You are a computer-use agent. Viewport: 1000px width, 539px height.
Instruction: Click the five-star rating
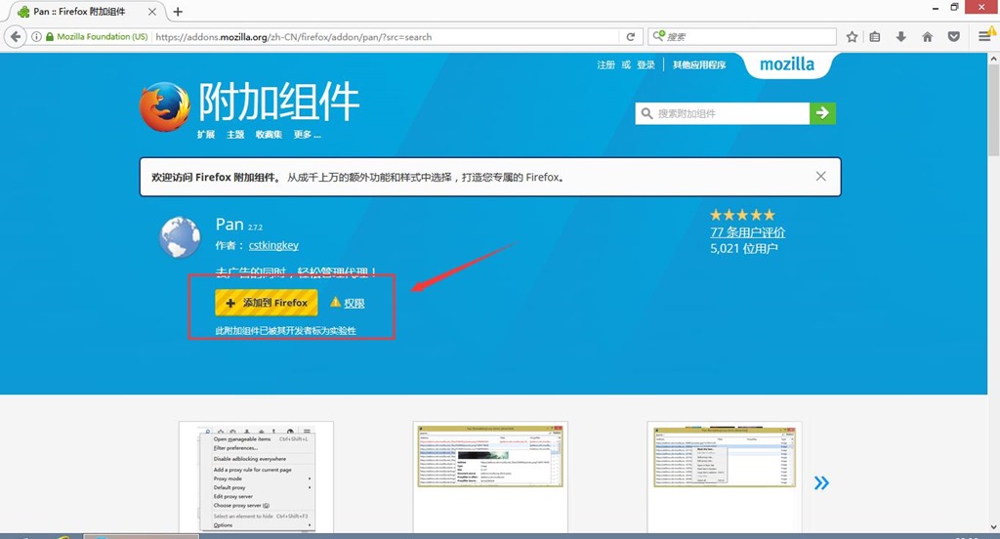point(743,215)
